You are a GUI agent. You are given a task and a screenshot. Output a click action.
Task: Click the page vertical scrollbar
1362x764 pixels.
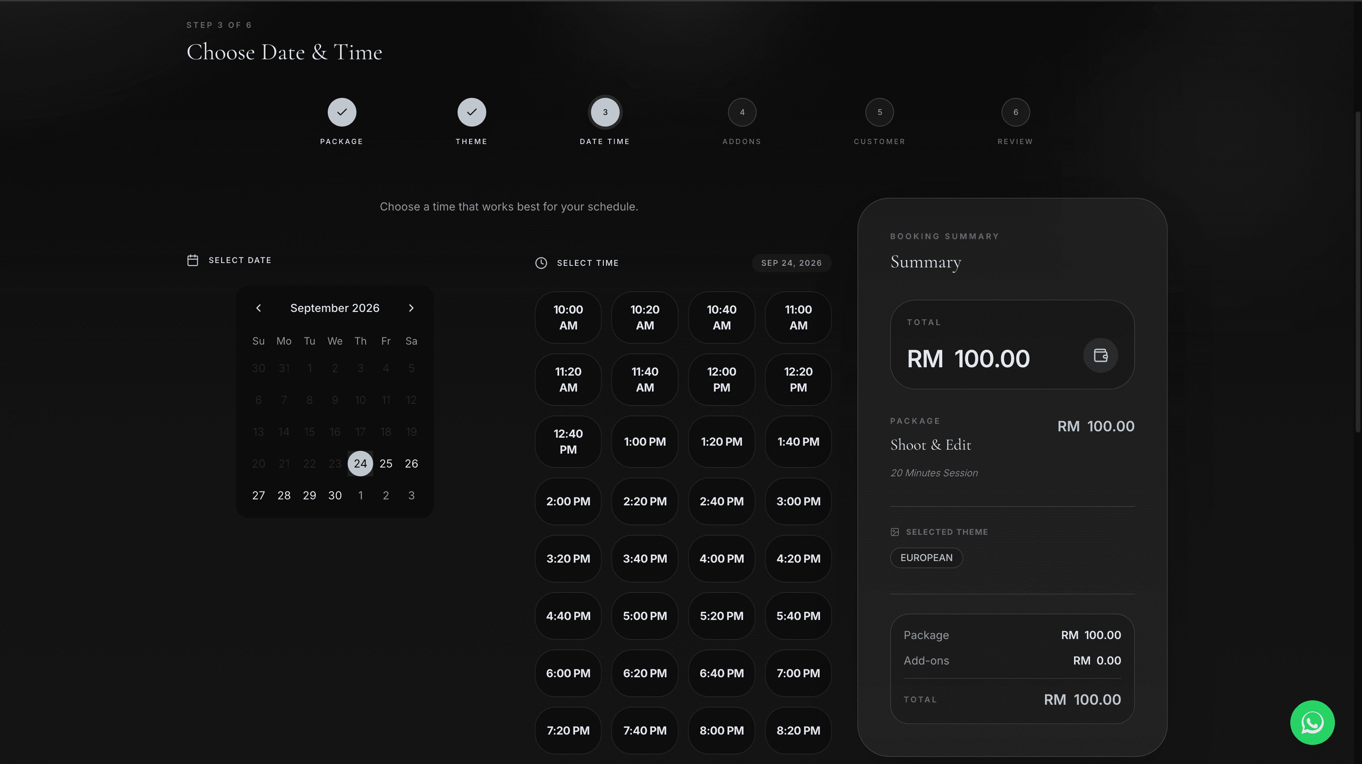point(1358,272)
